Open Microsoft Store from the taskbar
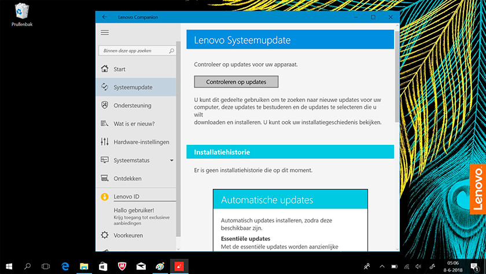This screenshot has width=486, height=274. 103,266
